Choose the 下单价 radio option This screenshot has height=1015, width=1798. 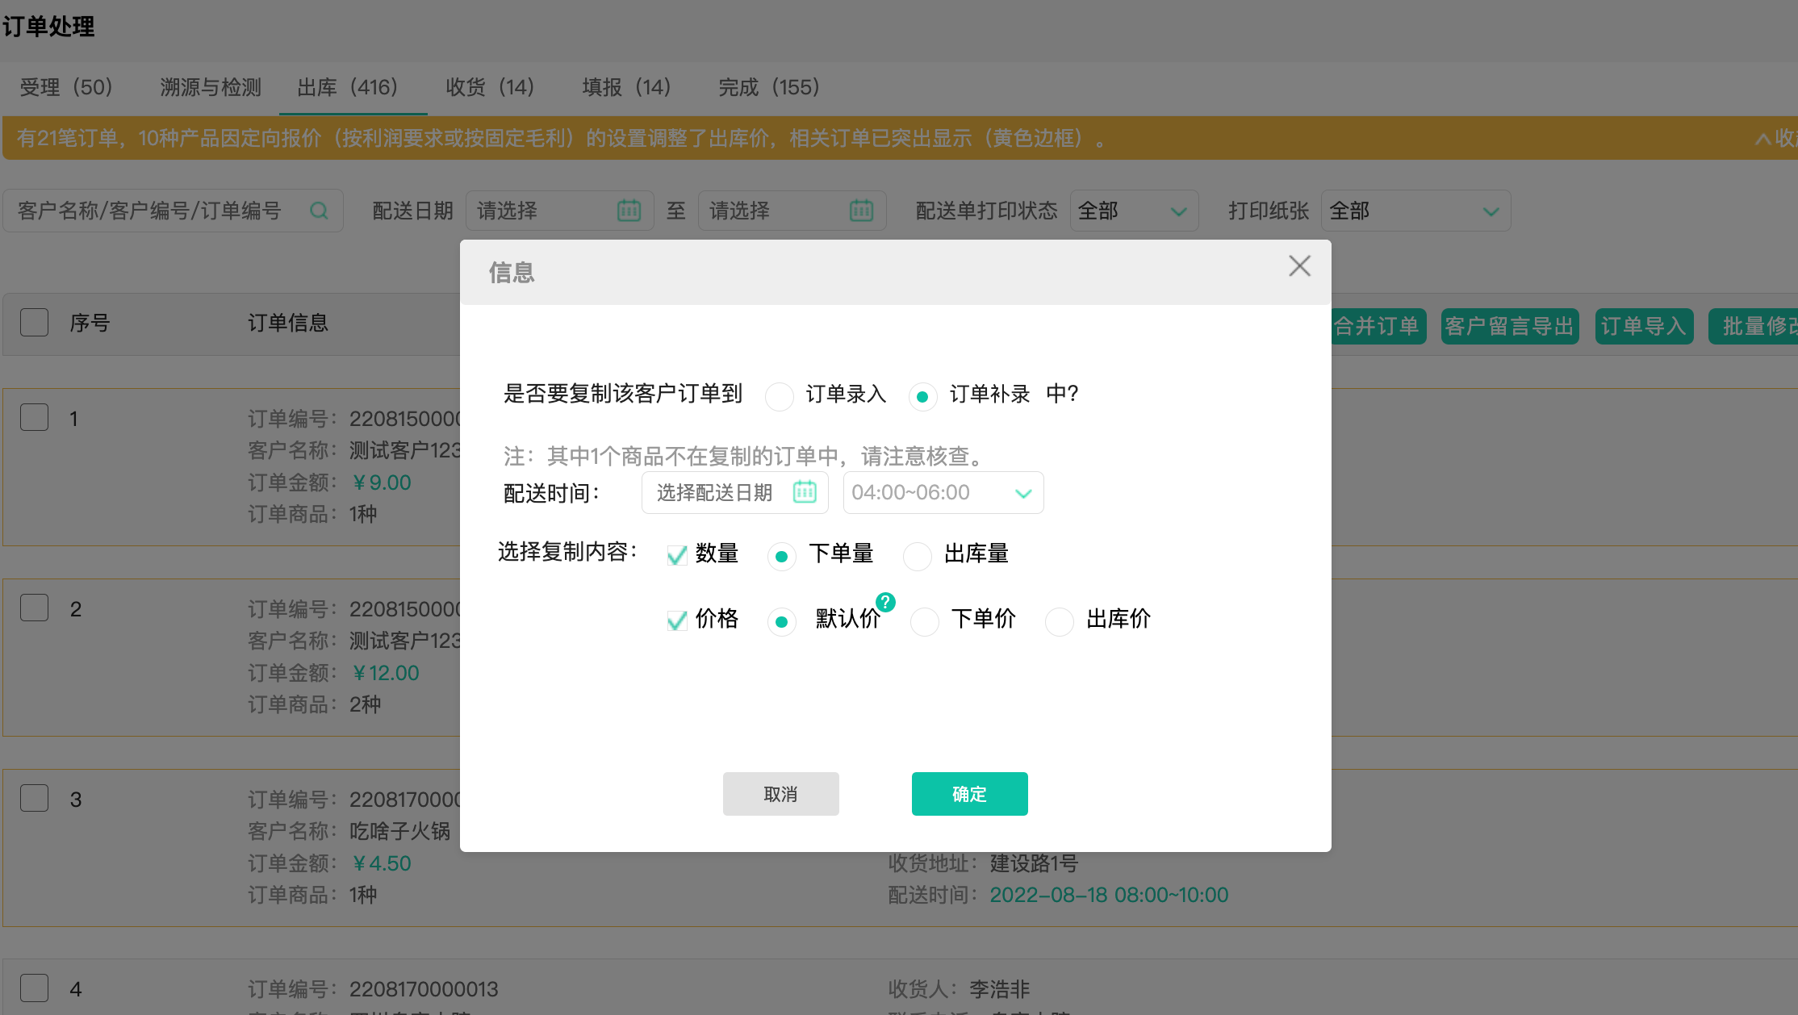(925, 621)
